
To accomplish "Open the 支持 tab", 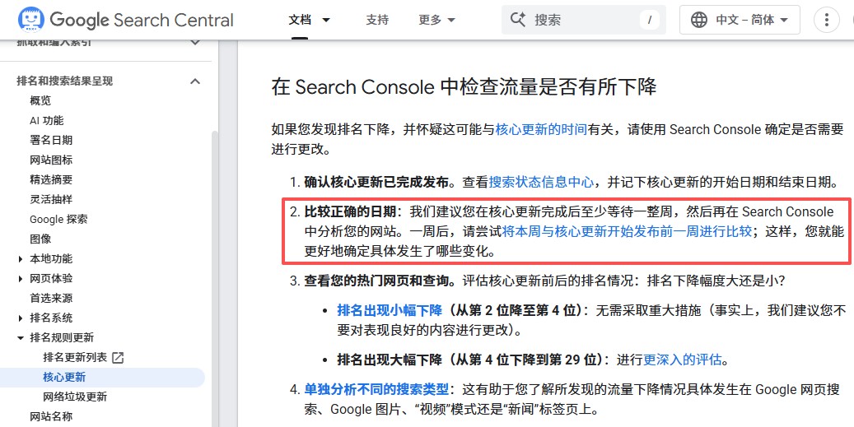I will (x=377, y=20).
